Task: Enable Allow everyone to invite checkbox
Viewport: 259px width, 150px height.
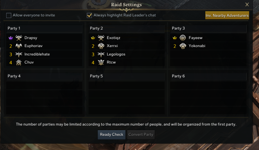Action: coord(9,15)
